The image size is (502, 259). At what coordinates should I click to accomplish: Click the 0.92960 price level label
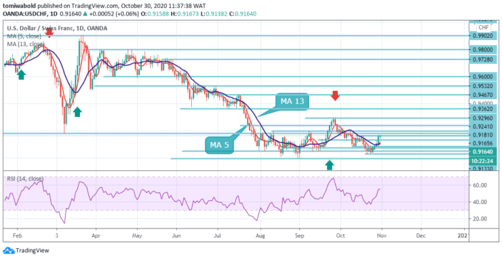point(482,118)
